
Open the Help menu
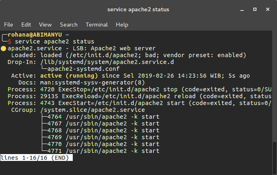click(x=122, y=25)
